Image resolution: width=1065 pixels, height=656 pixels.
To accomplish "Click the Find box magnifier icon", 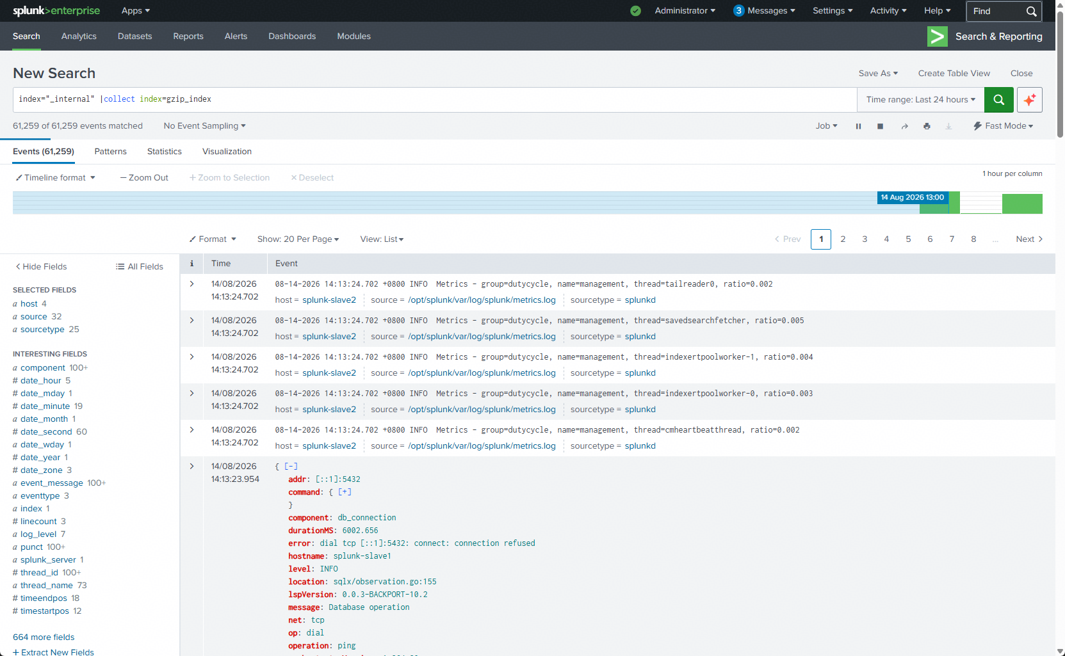I will coord(1031,12).
